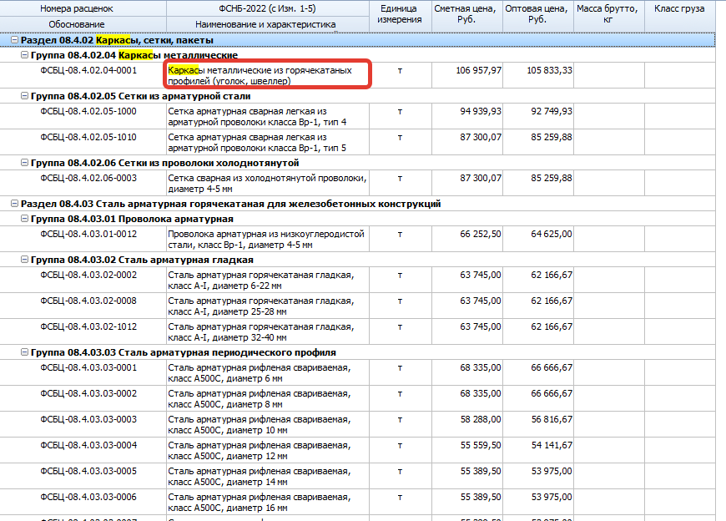Viewport: 726px width, 521px height.
Task: Click оптовая цена 56 816,67
Action: tap(551, 419)
